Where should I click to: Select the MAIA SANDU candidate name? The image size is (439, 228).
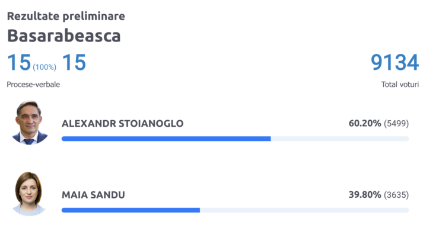93,195
